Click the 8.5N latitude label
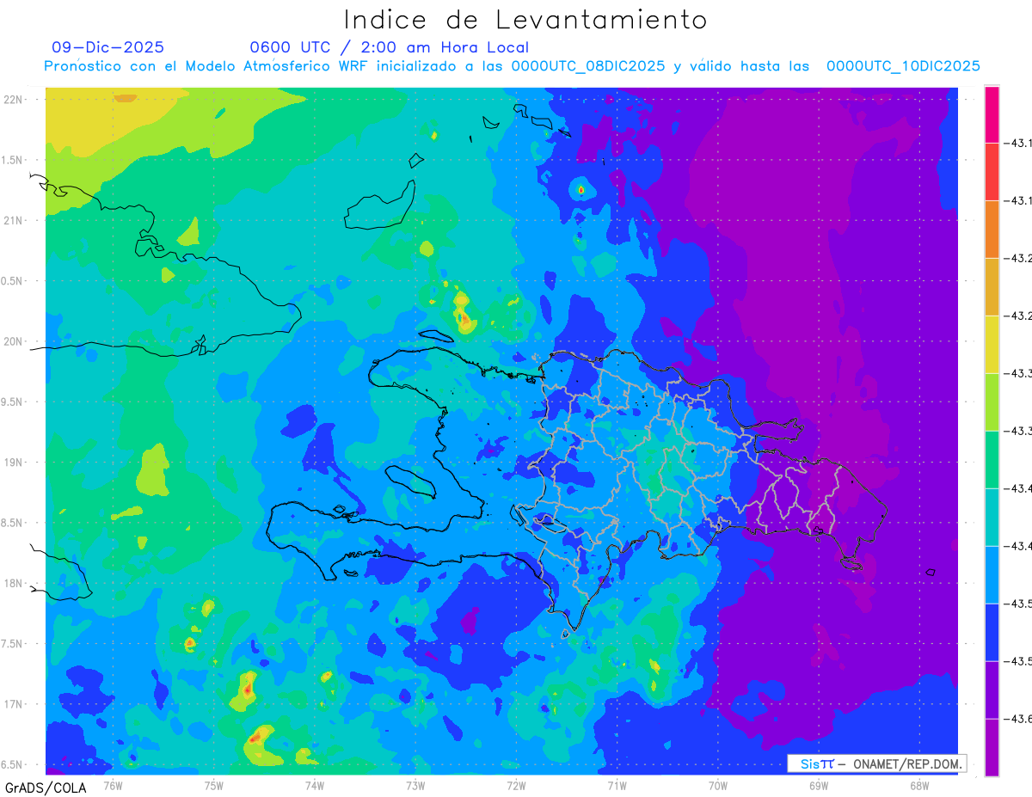Screen dimensions: 1032x797 (x=13, y=523)
